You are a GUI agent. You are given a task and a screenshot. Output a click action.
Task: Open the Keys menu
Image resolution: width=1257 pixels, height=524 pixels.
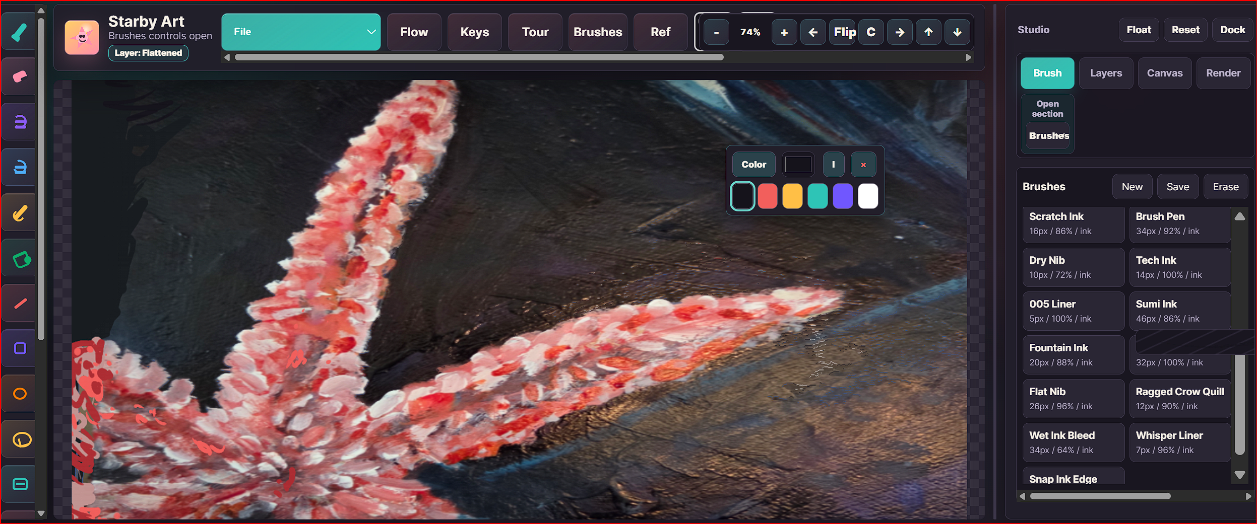pyautogui.click(x=475, y=32)
